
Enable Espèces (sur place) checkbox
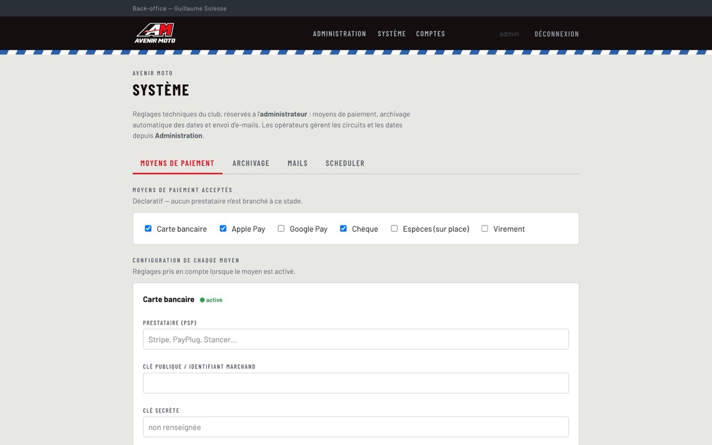click(394, 228)
